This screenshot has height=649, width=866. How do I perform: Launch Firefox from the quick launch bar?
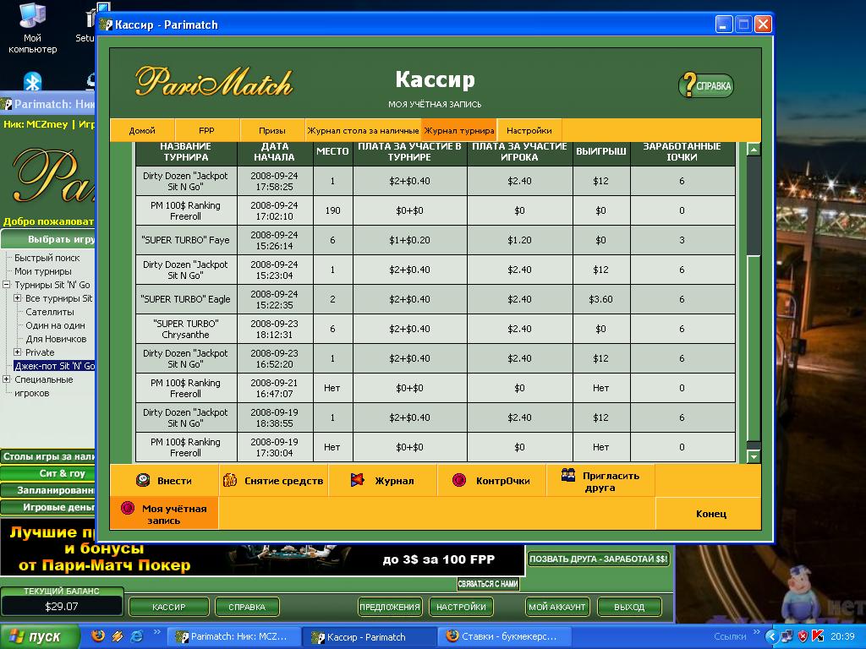pos(98,636)
